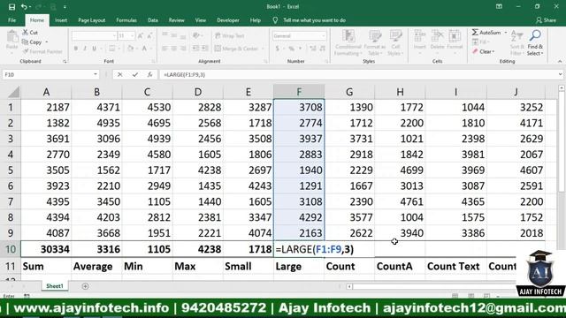
Task: Open Sort & Filter icon
Action: [x=516, y=36]
